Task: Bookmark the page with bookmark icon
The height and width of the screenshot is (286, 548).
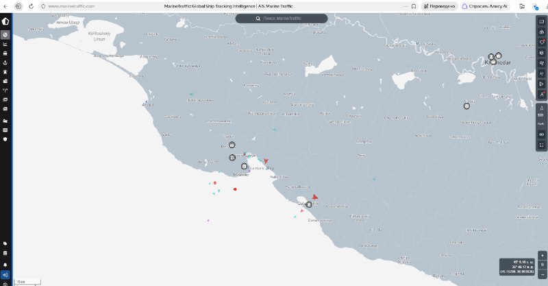Action: pos(414,6)
